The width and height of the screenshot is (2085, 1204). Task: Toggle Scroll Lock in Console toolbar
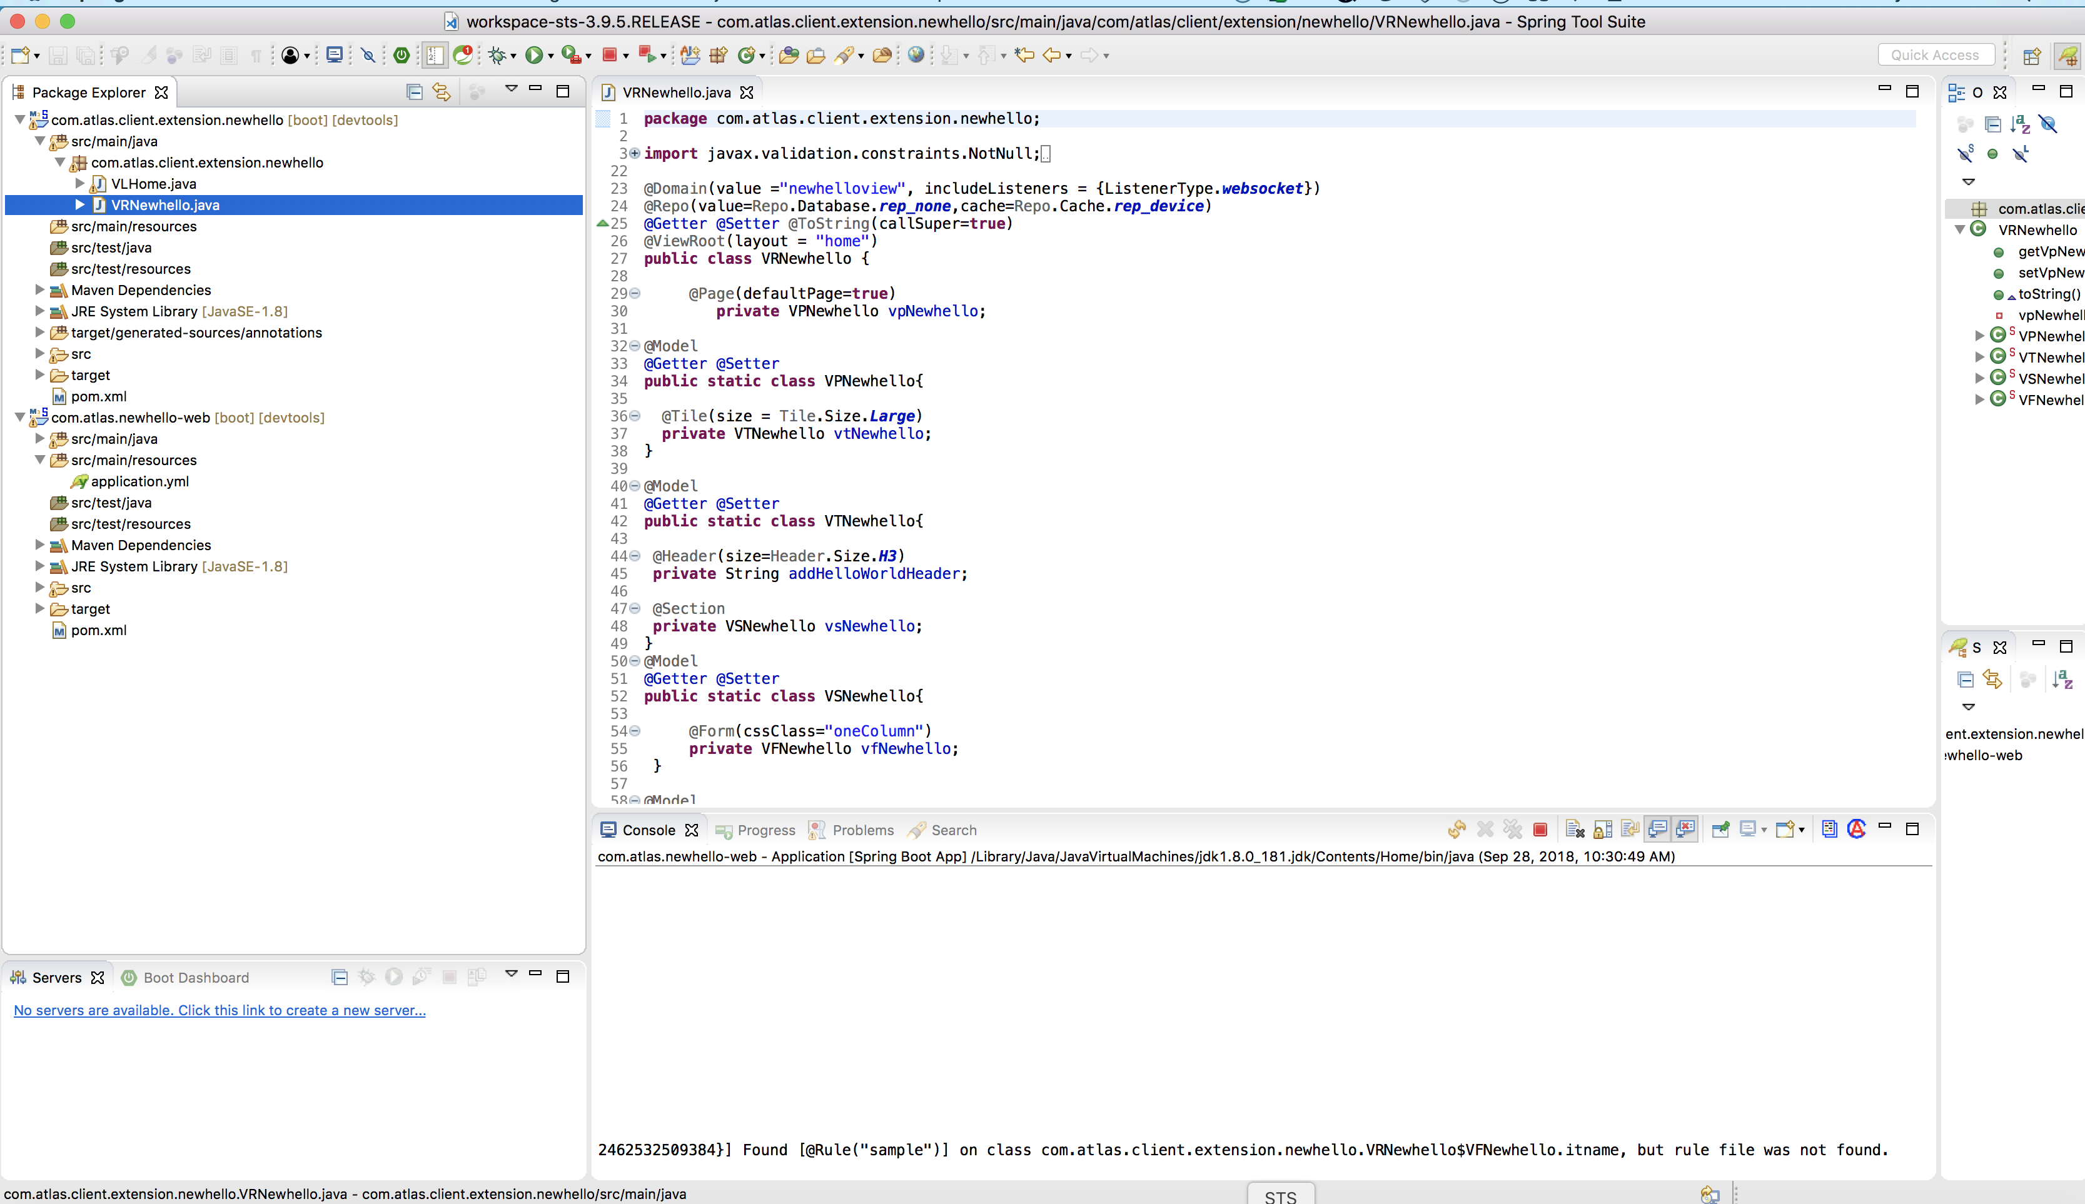pyautogui.click(x=1602, y=830)
